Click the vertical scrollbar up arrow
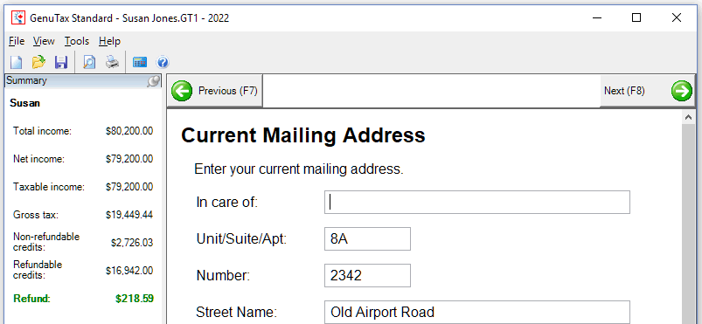The image size is (702, 324). [688, 117]
